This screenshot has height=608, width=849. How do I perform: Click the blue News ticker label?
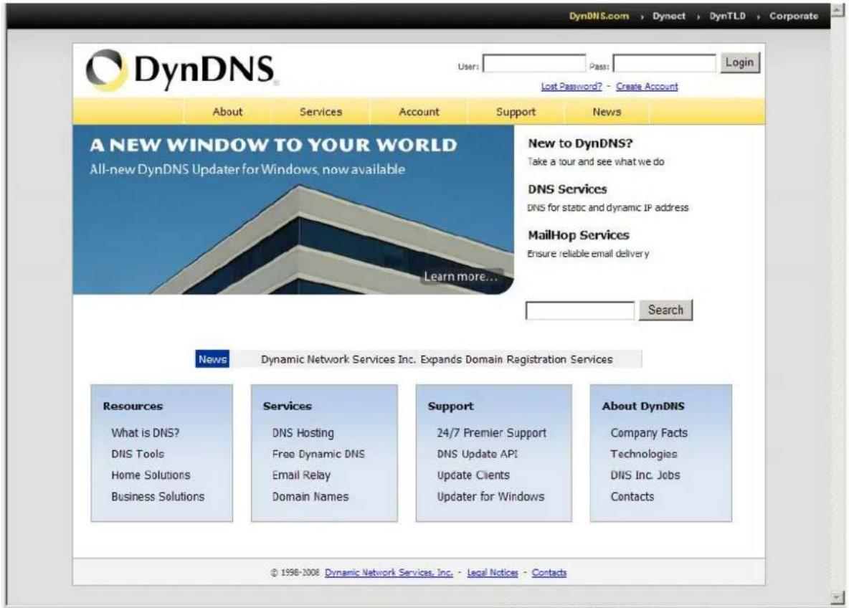(212, 359)
